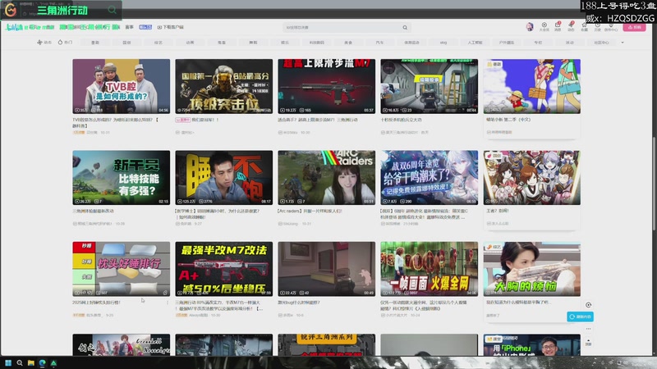Viewport: 657px width, 369px height.
Task: Expand the category bar dropdown arrow
Action: (623, 43)
